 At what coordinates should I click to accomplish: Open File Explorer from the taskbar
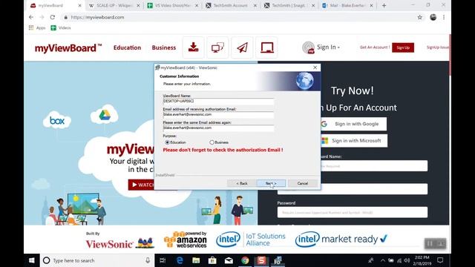pyautogui.click(x=196, y=260)
